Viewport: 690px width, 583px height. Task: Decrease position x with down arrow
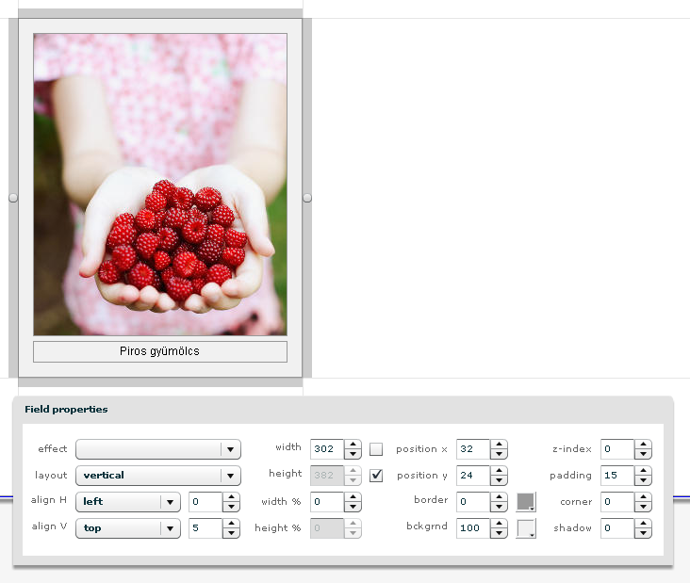[500, 454]
